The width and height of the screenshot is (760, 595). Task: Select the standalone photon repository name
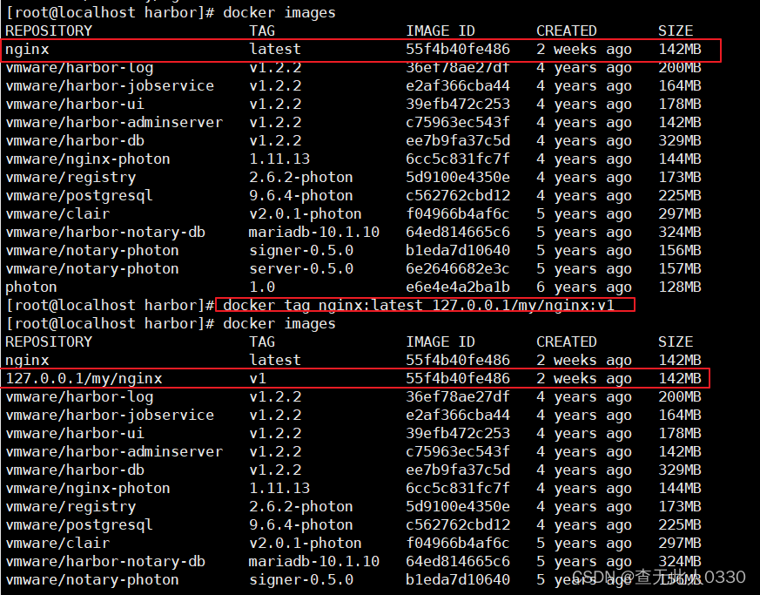click(31, 287)
